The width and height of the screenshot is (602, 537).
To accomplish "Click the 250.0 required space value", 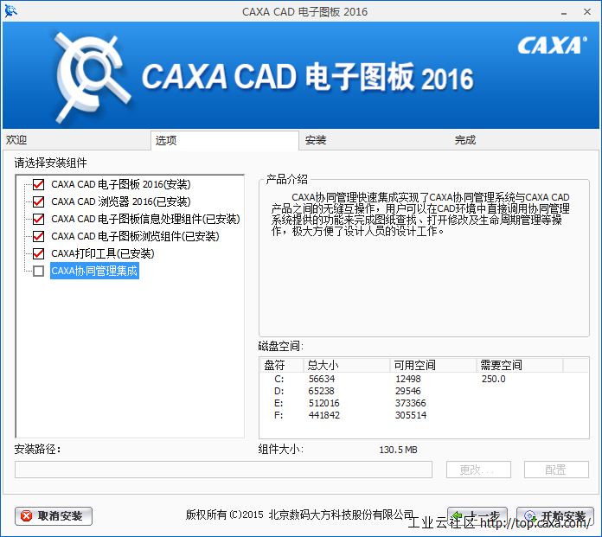I will (x=493, y=379).
